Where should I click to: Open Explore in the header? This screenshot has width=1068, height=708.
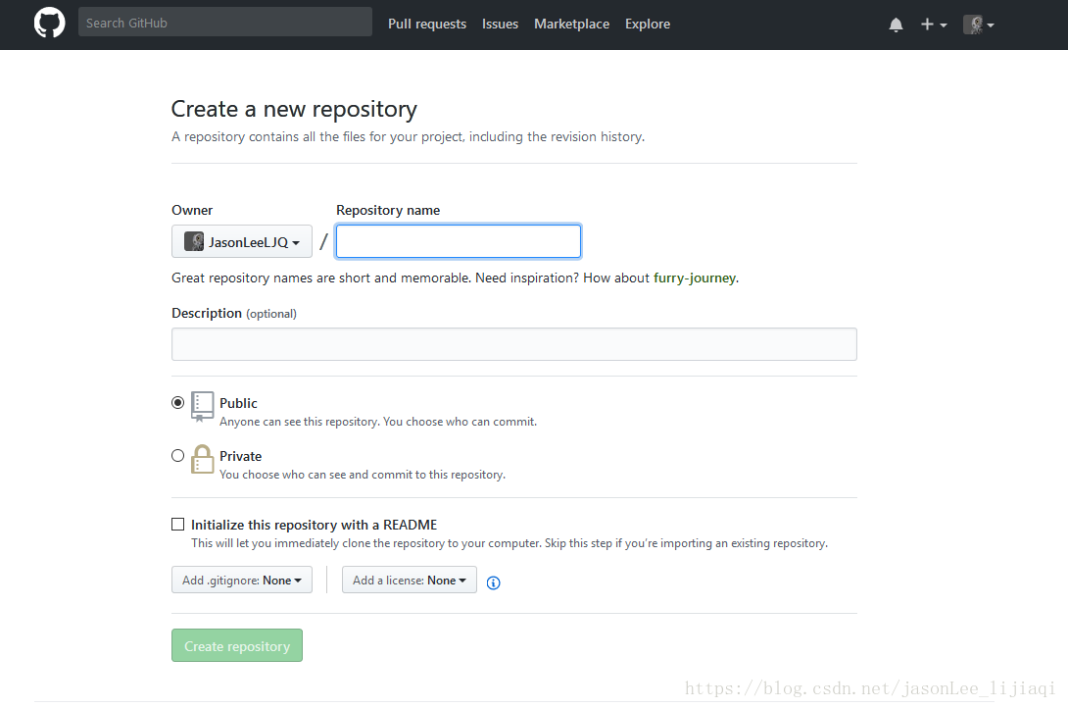pos(648,24)
